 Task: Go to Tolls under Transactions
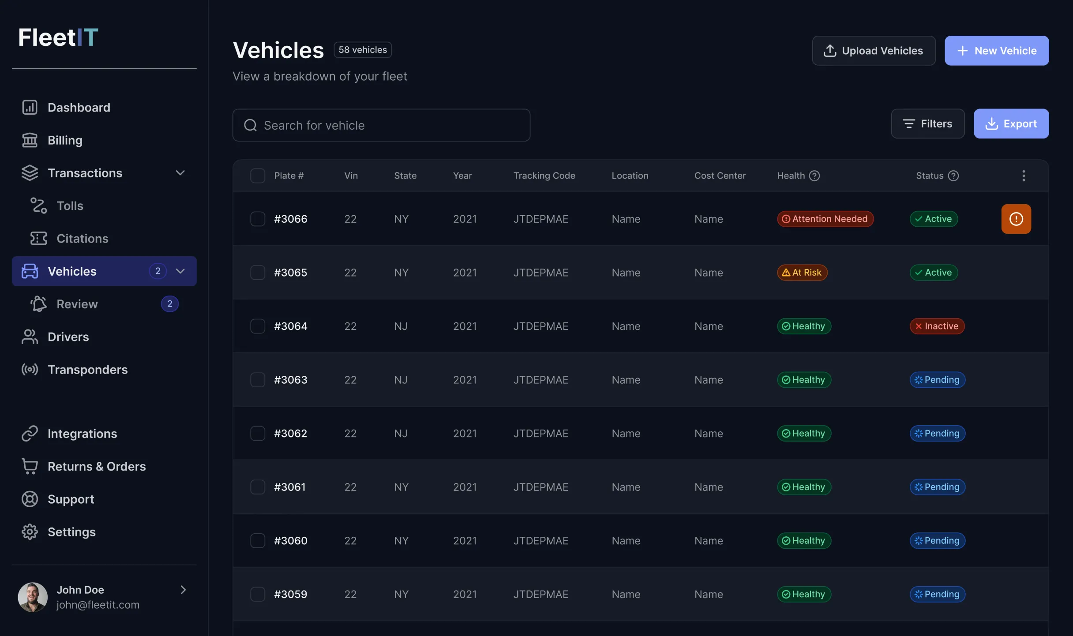click(104, 206)
